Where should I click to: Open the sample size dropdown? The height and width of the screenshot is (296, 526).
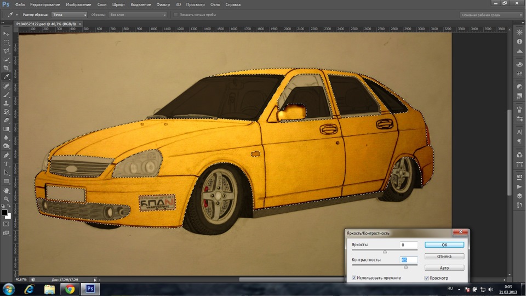click(70, 15)
